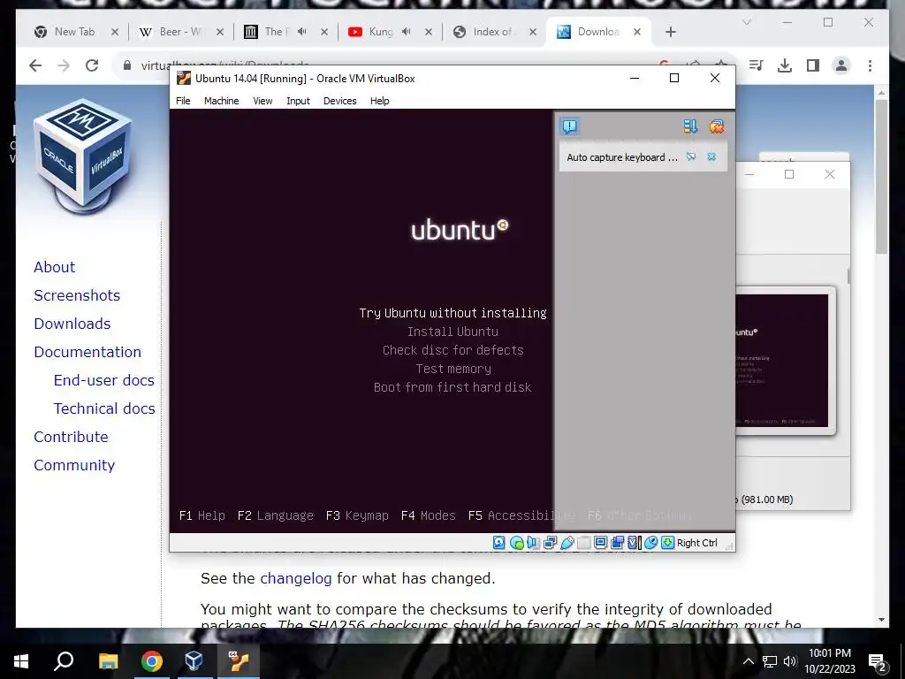Click the recording indicator in VM status bar

pyautogui.click(x=617, y=543)
